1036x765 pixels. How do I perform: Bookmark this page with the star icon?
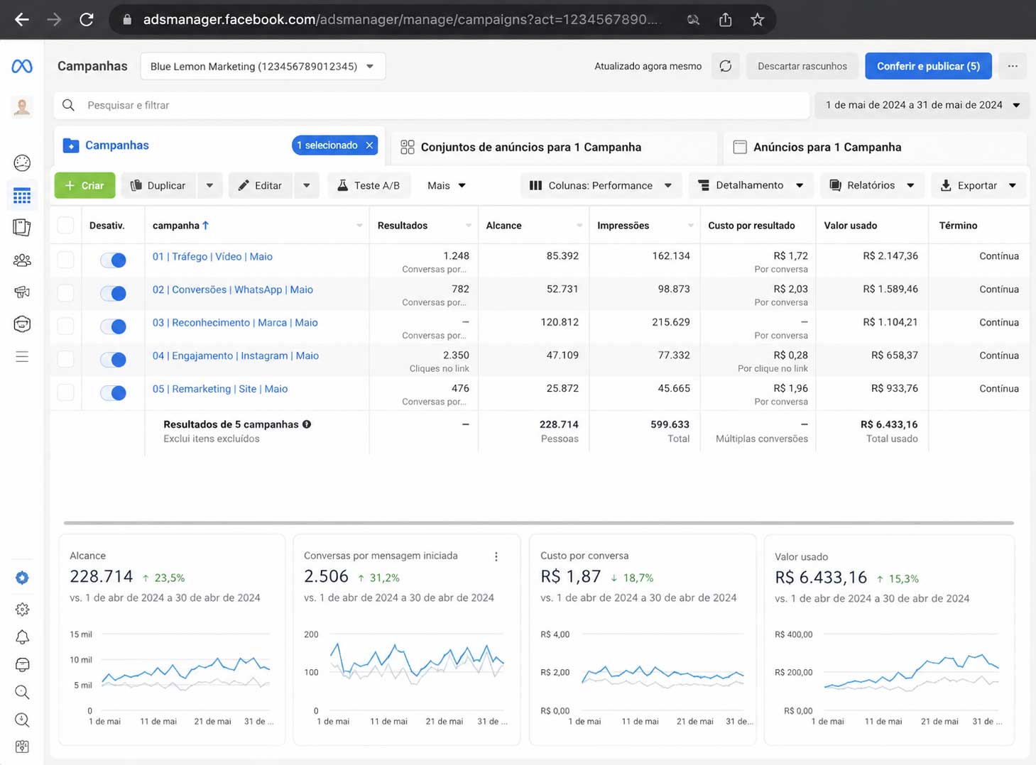[x=757, y=20]
